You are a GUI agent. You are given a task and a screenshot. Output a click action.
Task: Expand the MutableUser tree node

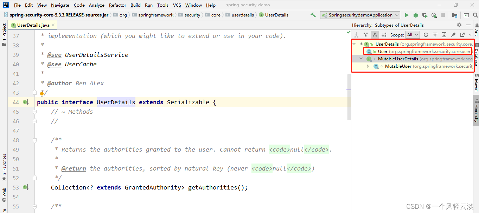(x=368, y=66)
